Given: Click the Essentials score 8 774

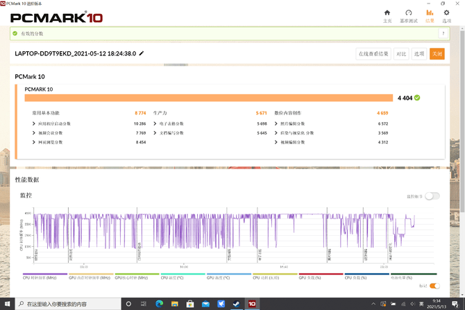Looking at the screenshot, I should pos(140,113).
